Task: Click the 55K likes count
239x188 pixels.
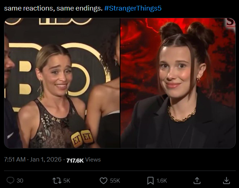Action: (115, 181)
